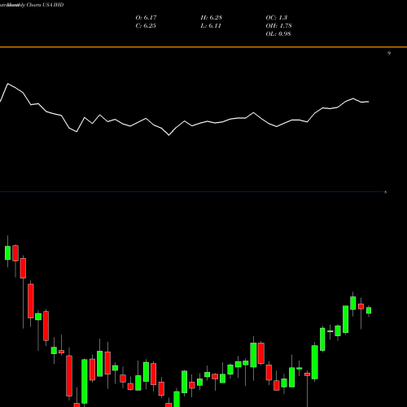This screenshot has width=407, height=407.
Task: Click the OH: 1.78 value
Action: pyautogui.click(x=278, y=26)
